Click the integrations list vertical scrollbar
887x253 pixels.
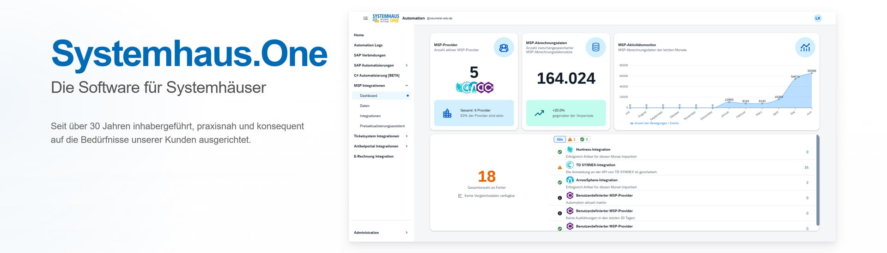(818, 180)
